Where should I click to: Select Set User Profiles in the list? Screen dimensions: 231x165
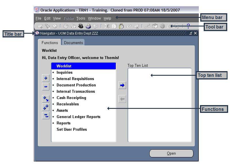click(72, 129)
